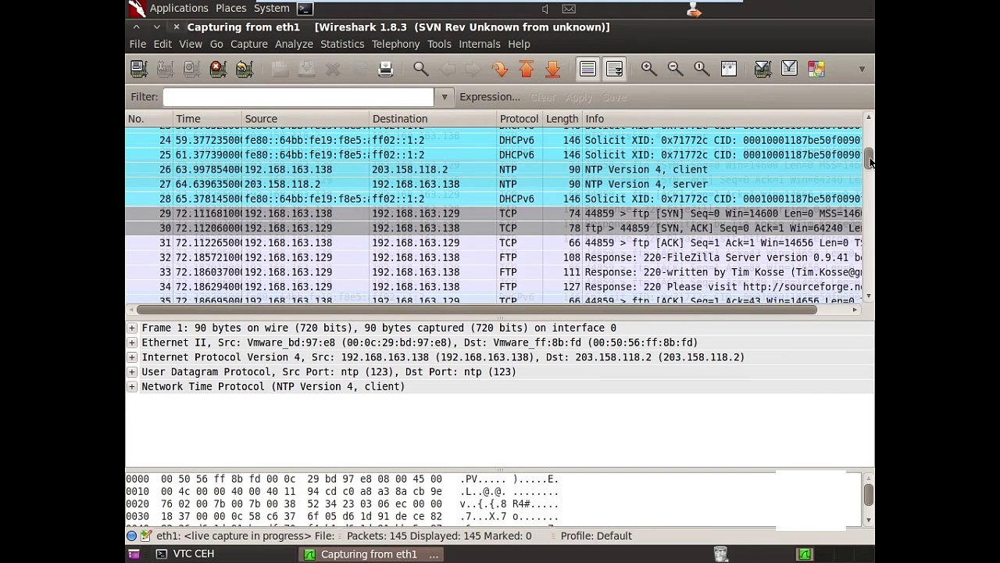Click the show desktop icon in bottom panel

coord(134,554)
